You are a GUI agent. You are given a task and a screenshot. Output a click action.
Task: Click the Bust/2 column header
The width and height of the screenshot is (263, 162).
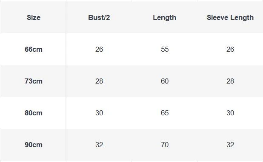[x=99, y=17]
